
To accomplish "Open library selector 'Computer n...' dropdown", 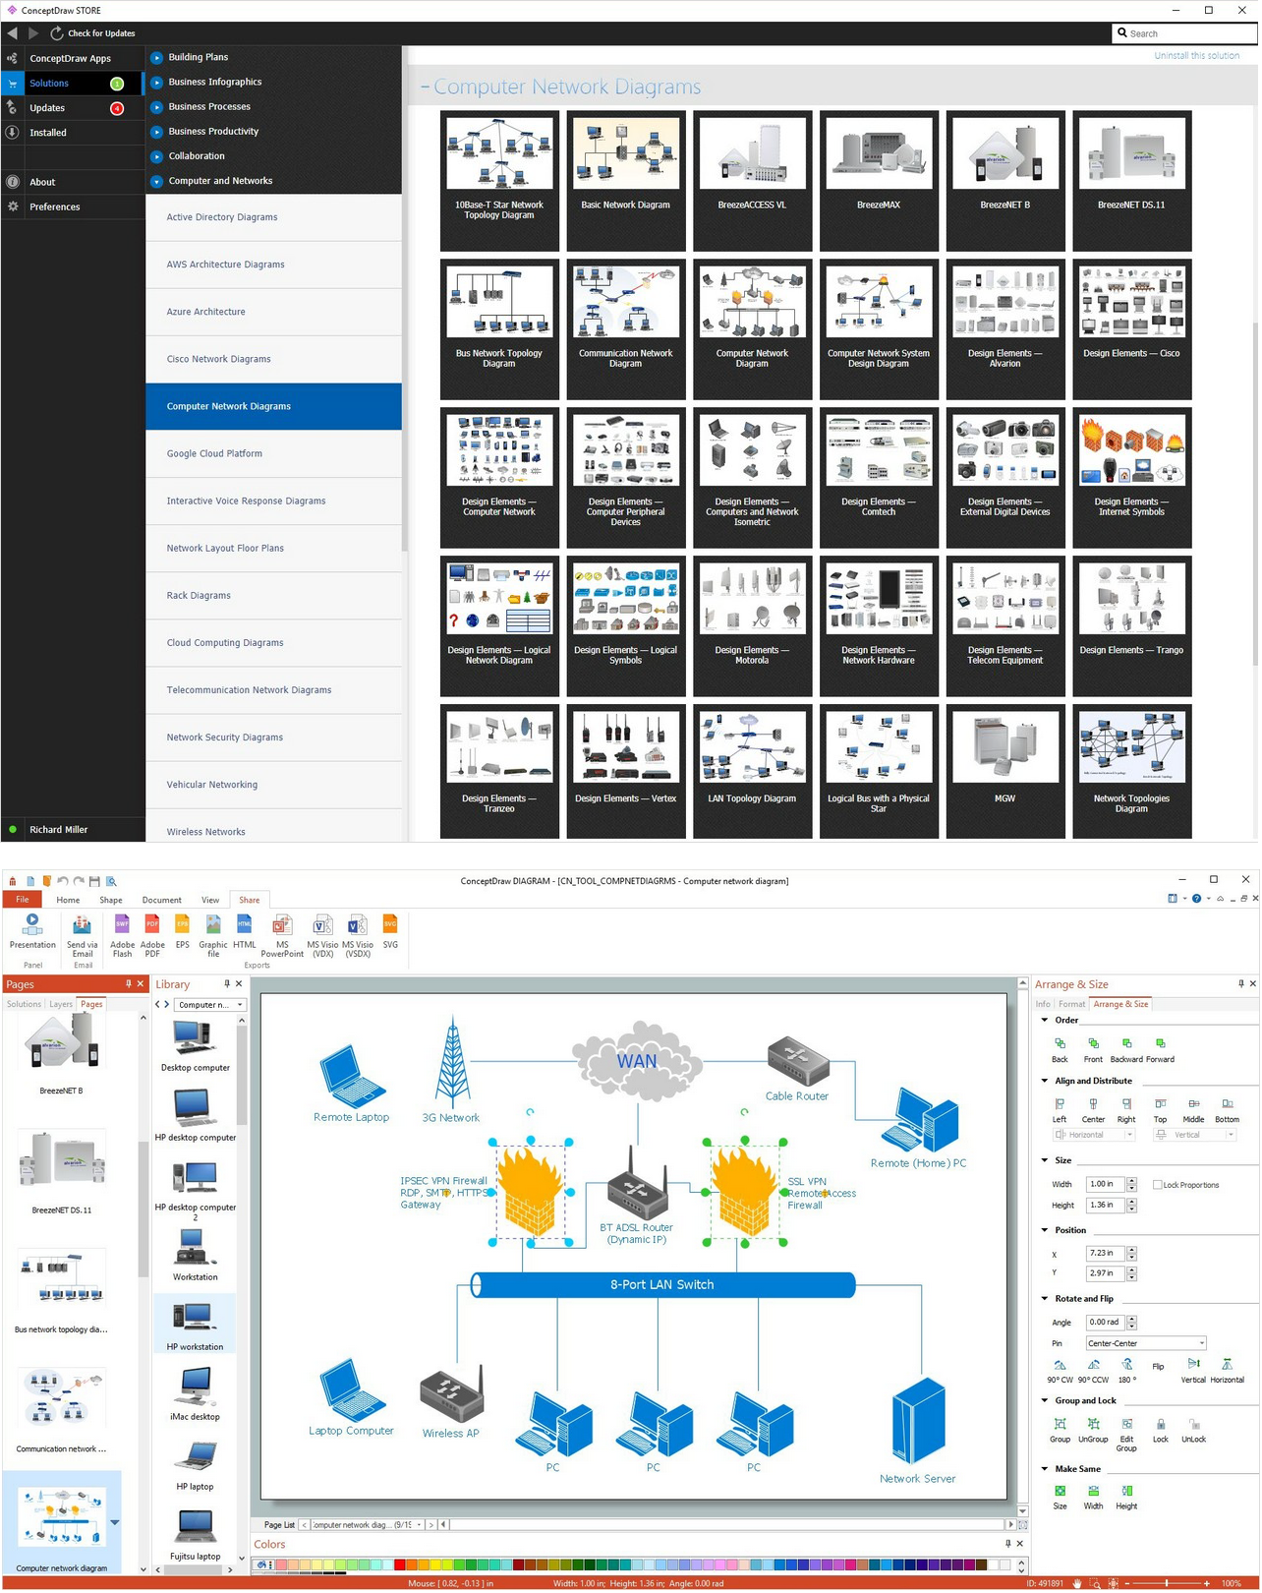I will 211,1006.
